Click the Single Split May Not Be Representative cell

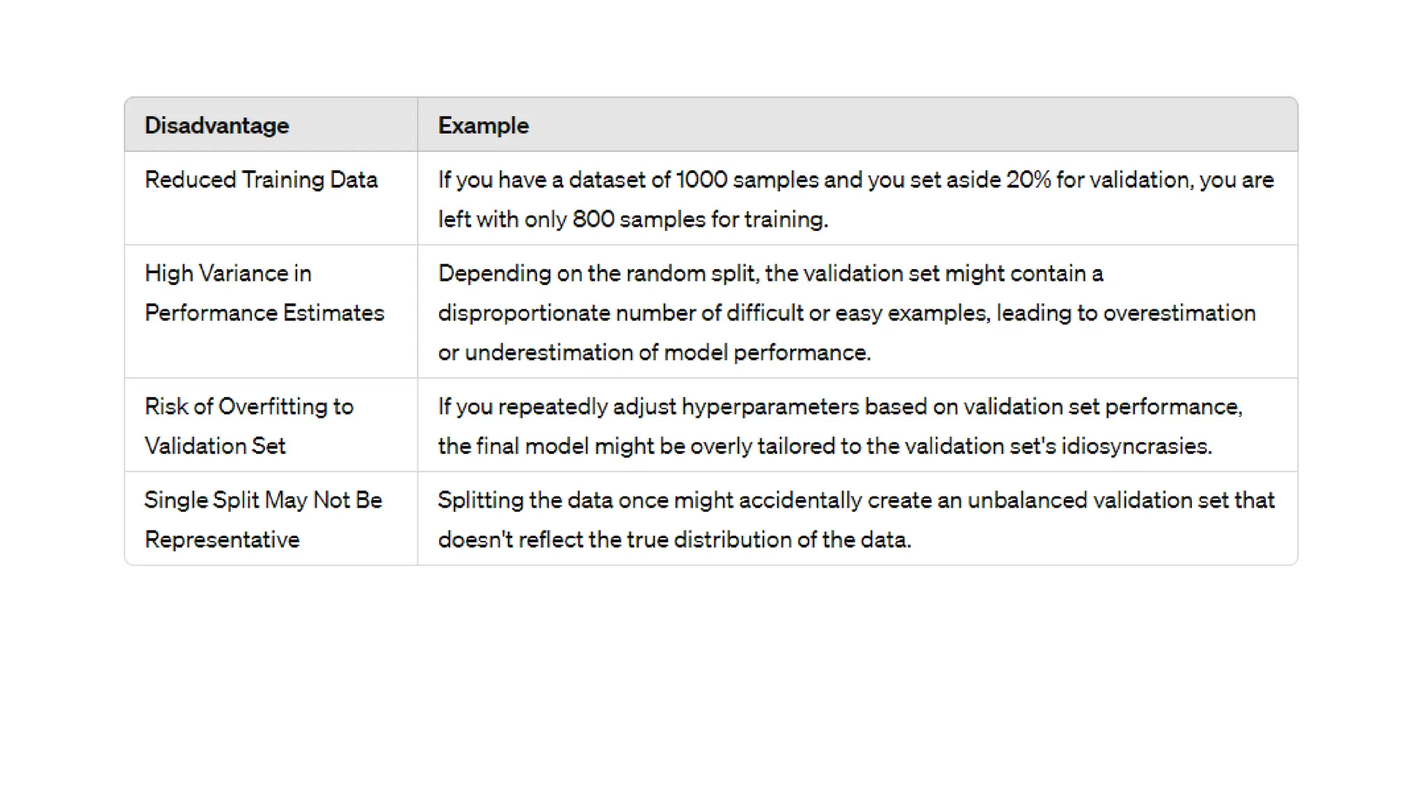[x=263, y=519]
